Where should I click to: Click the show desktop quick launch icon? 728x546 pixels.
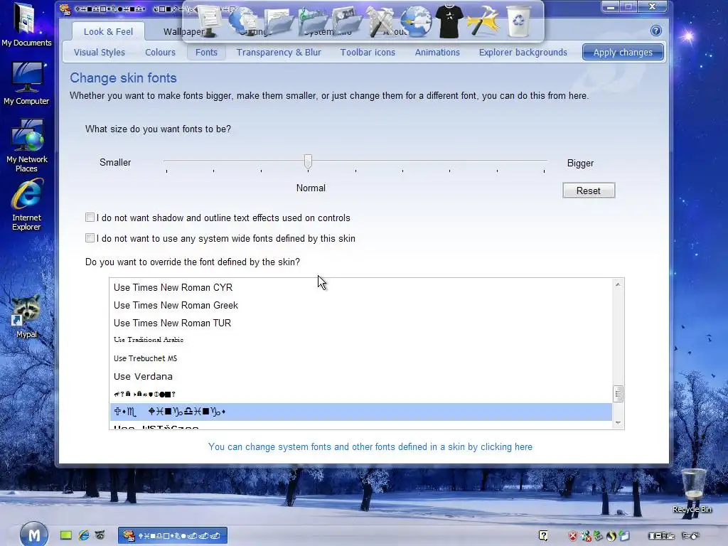click(x=66, y=535)
